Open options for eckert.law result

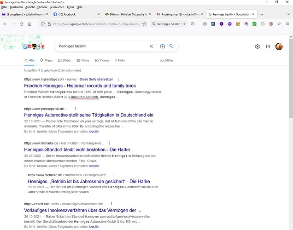[x=111, y=204]
